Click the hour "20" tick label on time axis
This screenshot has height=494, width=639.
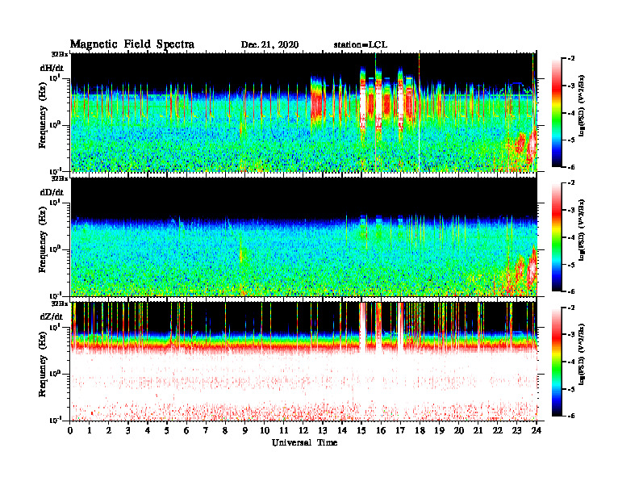click(x=459, y=431)
